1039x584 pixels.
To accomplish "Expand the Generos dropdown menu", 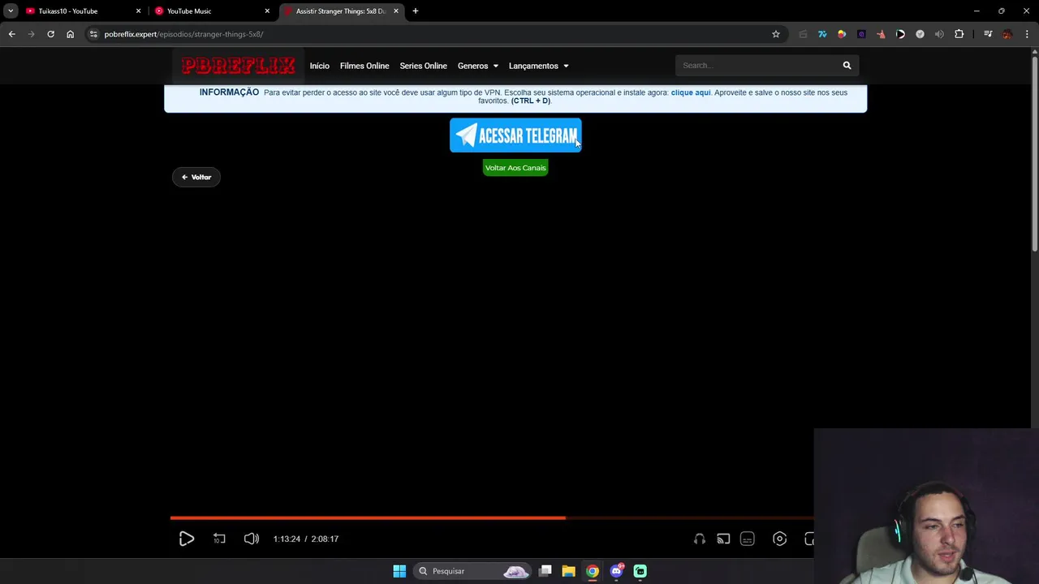I will coord(477,66).
